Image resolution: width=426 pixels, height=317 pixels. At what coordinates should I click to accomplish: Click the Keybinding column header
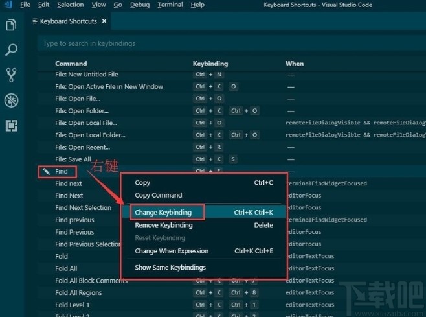[210, 64]
